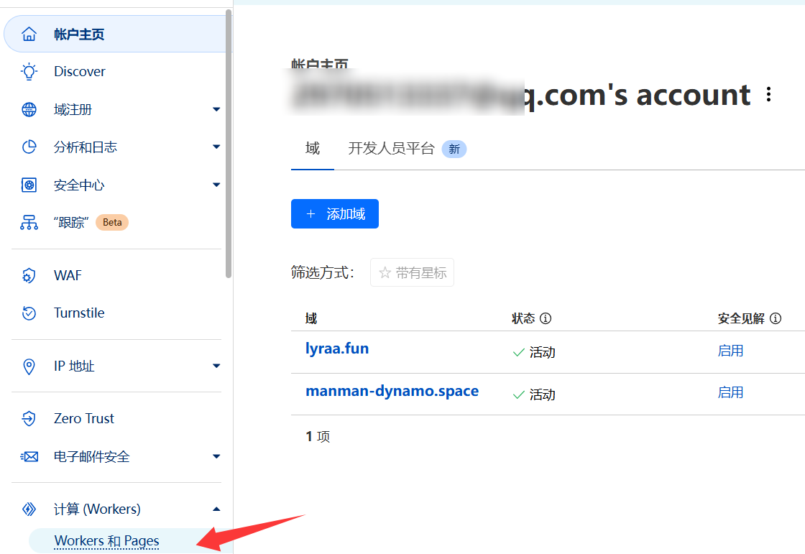Expand the 电子邮件安全 dropdown arrow
The height and width of the screenshot is (554, 805).
click(216, 456)
